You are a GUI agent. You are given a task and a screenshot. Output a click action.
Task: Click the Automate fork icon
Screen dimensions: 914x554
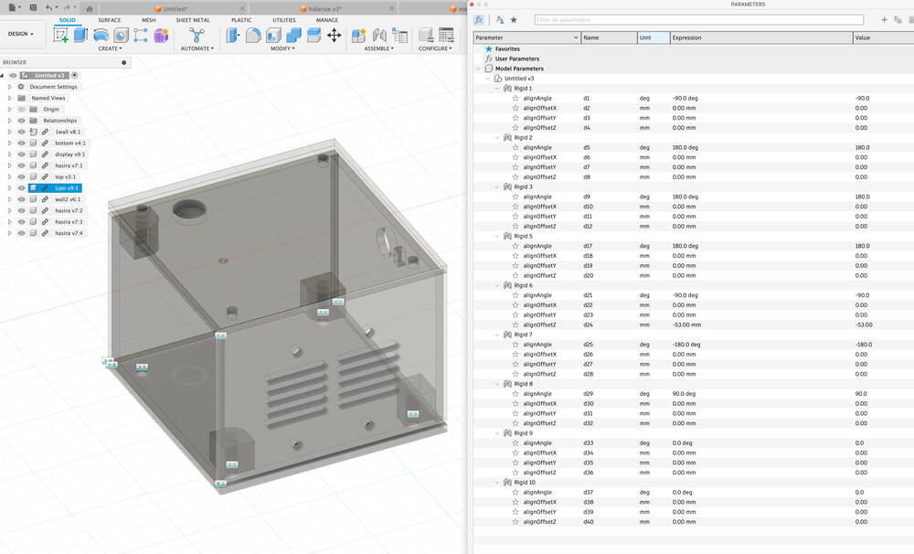197,35
